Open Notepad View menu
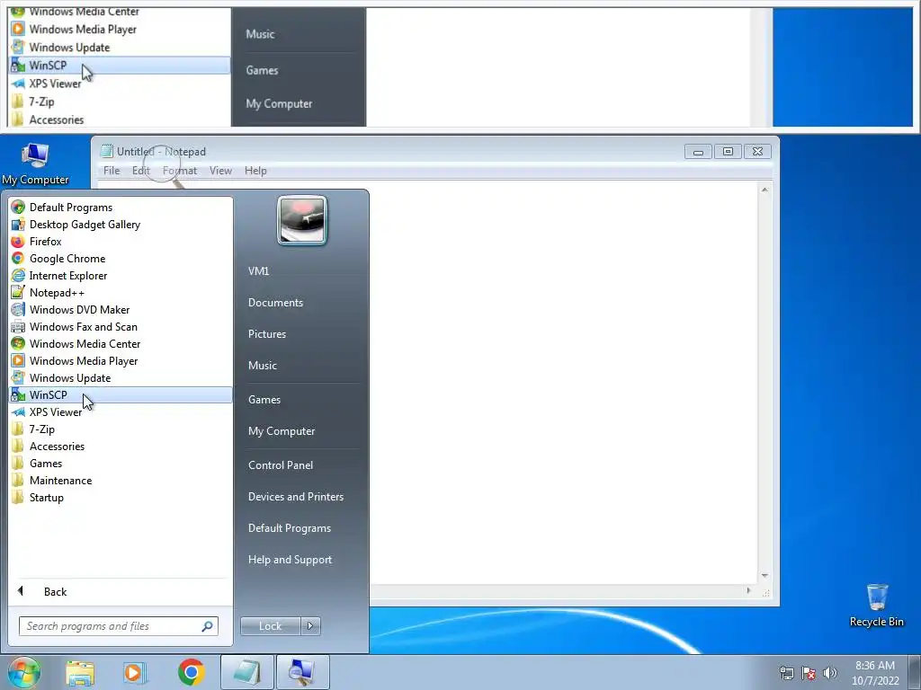The height and width of the screenshot is (690, 921). coord(221,171)
